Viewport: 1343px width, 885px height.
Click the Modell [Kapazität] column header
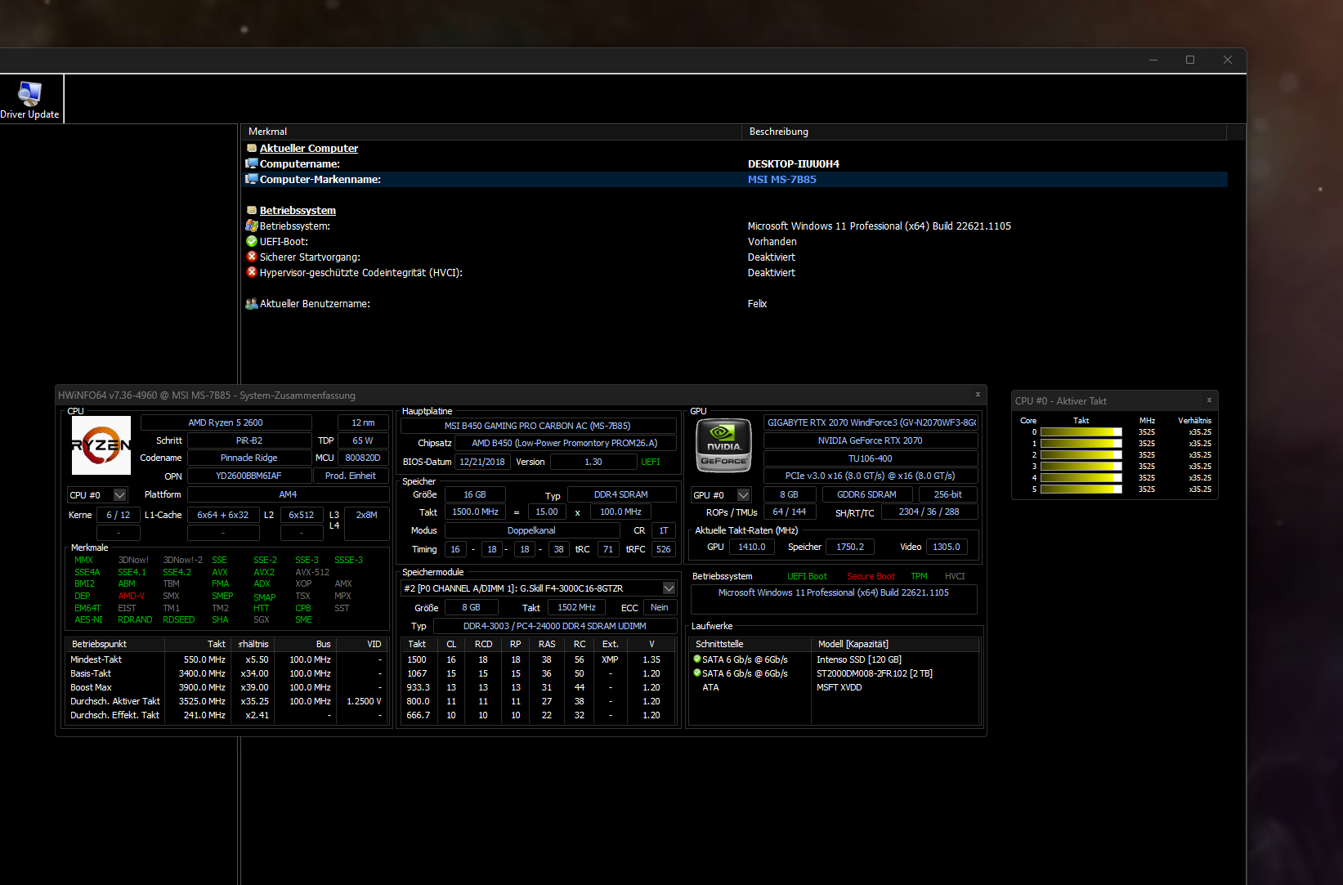pyautogui.click(x=896, y=644)
